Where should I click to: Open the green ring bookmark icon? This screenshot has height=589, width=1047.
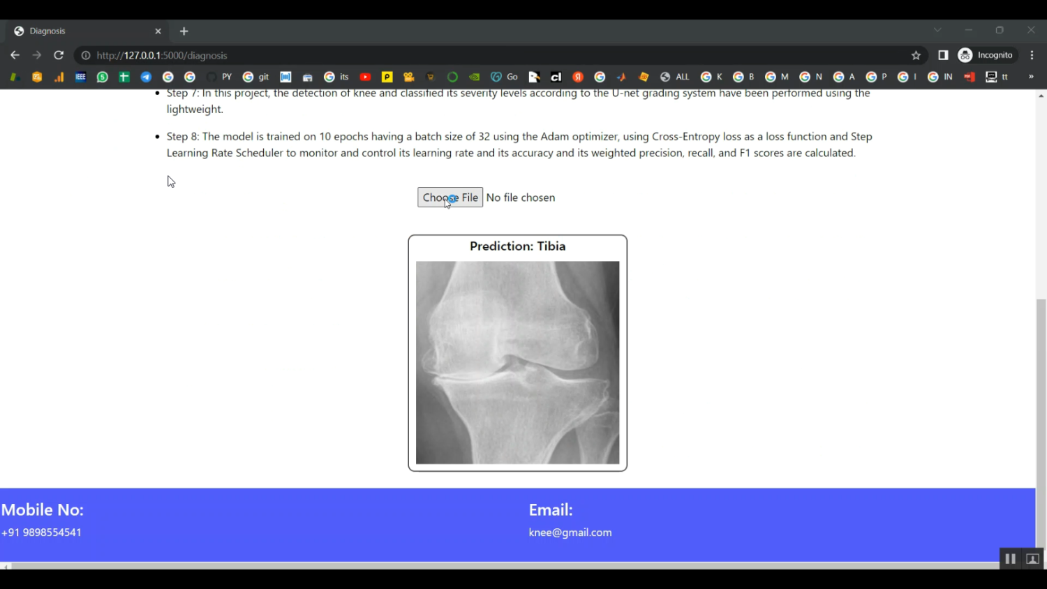pyautogui.click(x=452, y=77)
